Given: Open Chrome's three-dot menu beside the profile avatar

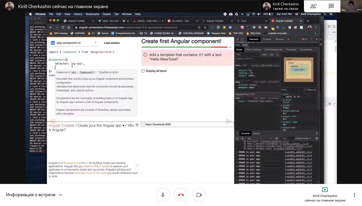Looking at the screenshot, I should (x=316, y=27).
